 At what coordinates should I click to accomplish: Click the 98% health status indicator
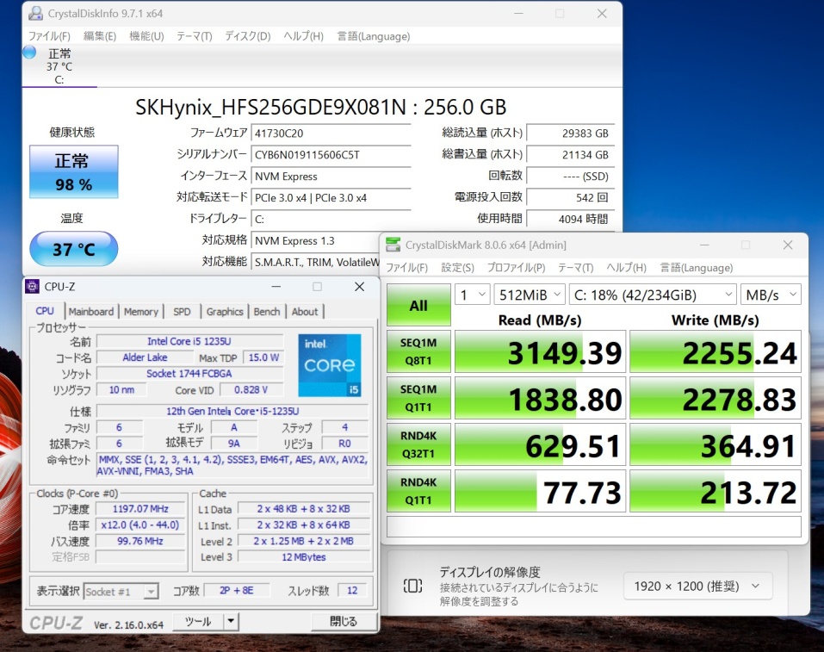point(73,171)
